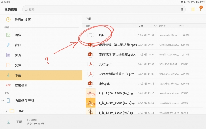The image size is (206, 129).
Task: Toggle date sort order chevron
Action: pos(155,26)
